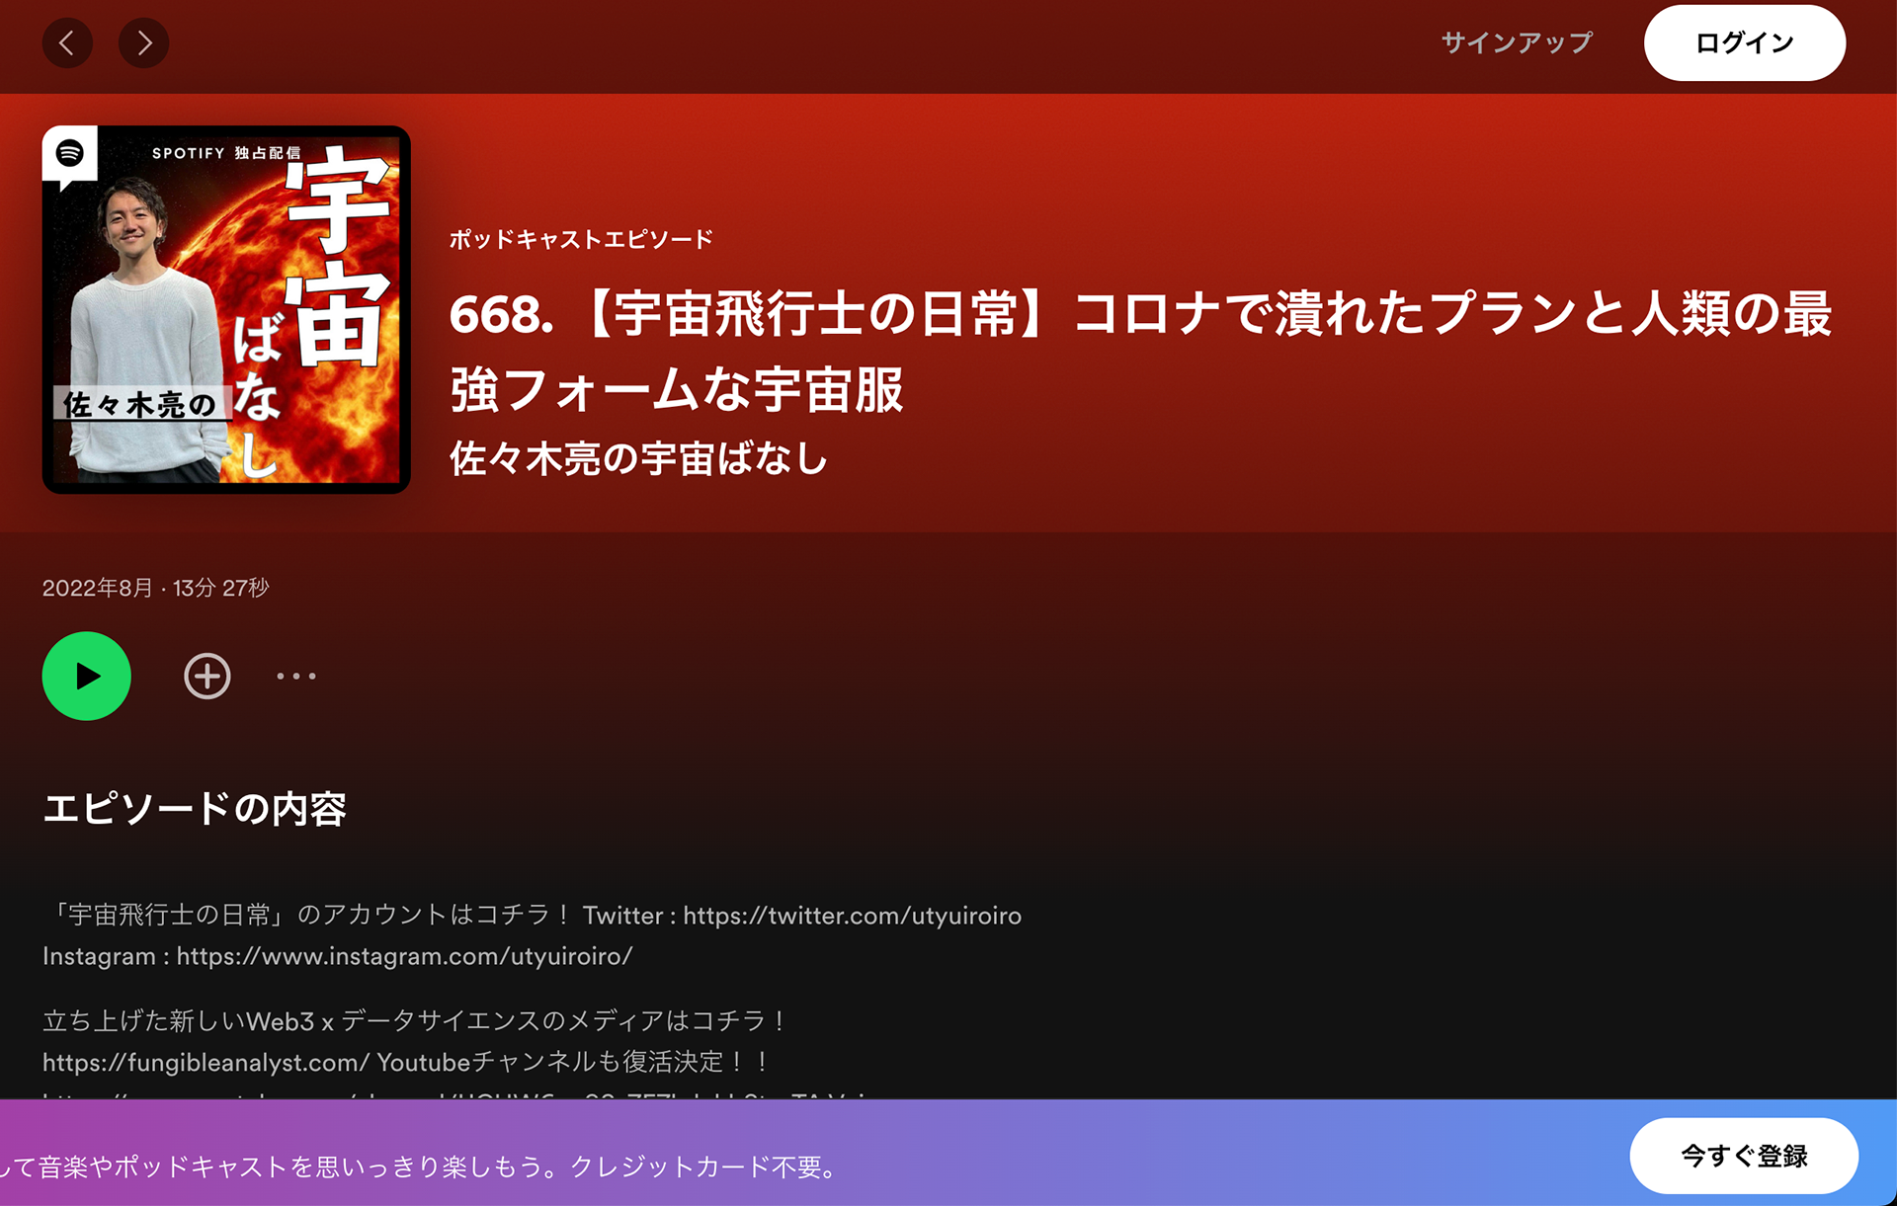Click the エピソードの内容 heading
Image resolution: width=1897 pixels, height=1206 pixels.
pyautogui.click(x=195, y=809)
